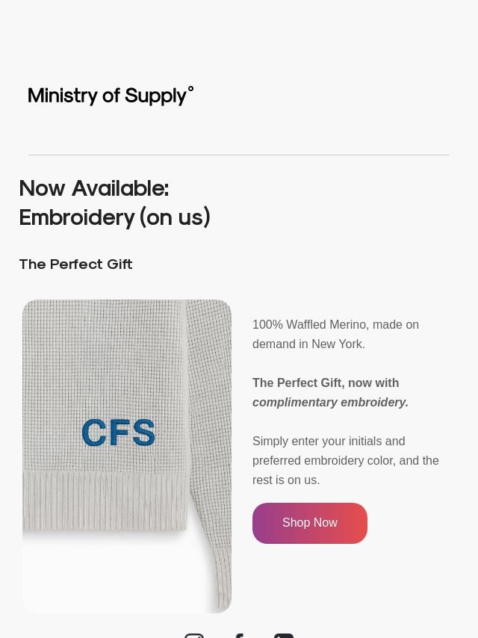
Task: Click the "Embroidery (on us)" headline line
Action: pos(114,217)
